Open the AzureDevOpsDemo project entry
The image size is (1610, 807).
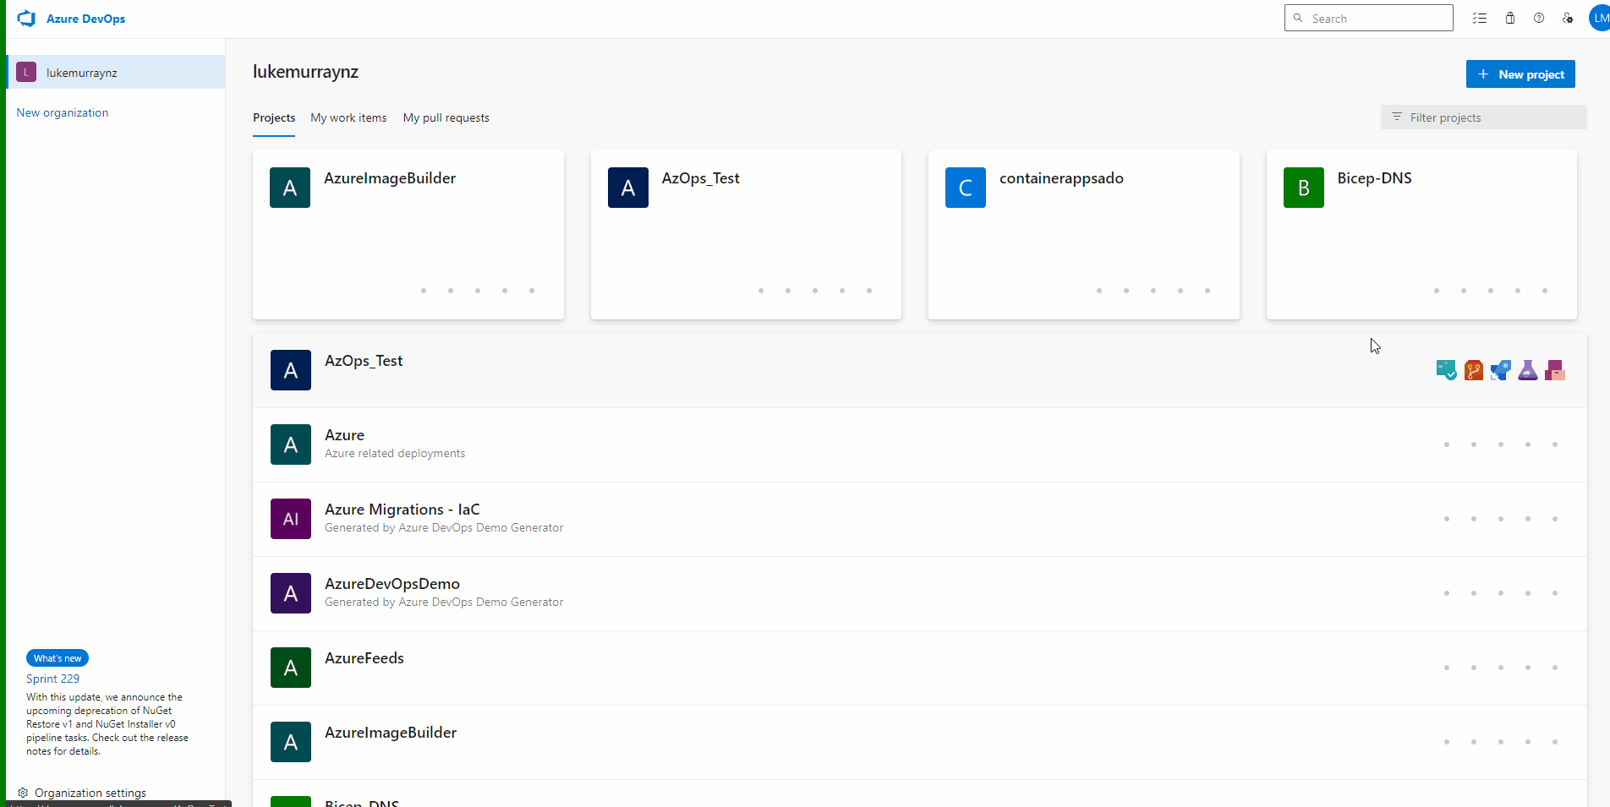pos(392,584)
